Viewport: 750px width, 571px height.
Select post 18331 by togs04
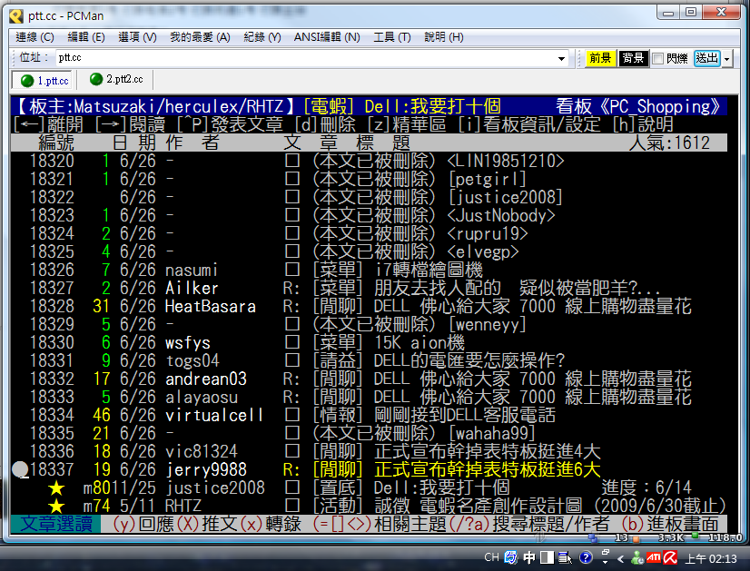369,360
